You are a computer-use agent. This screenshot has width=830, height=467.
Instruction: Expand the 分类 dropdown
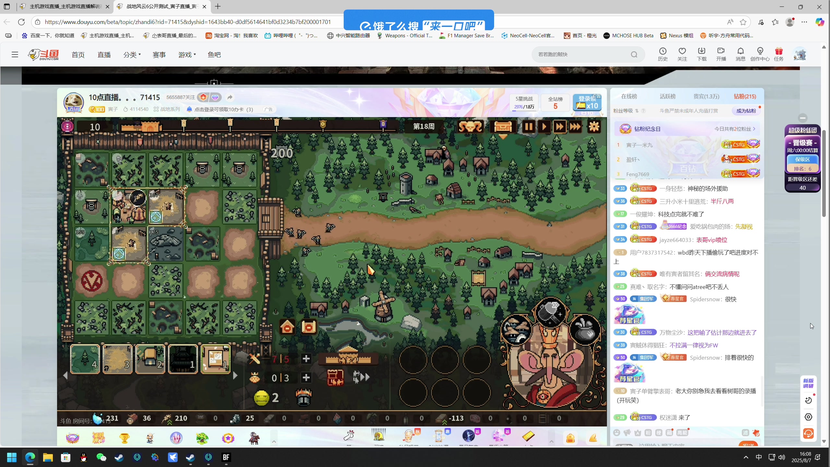(x=132, y=55)
